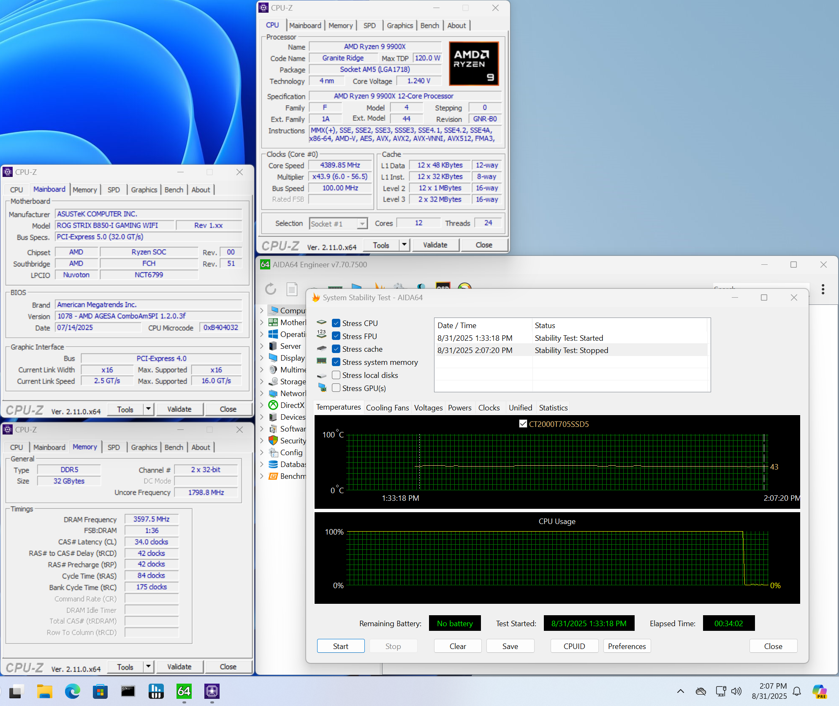Enable the Stress GPU(s) checkbox
This screenshot has width=839, height=706.
(x=336, y=388)
